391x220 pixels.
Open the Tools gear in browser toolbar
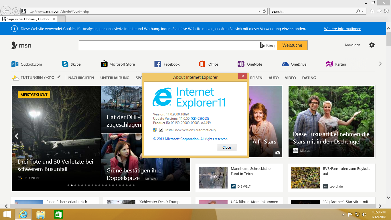click(386, 11)
